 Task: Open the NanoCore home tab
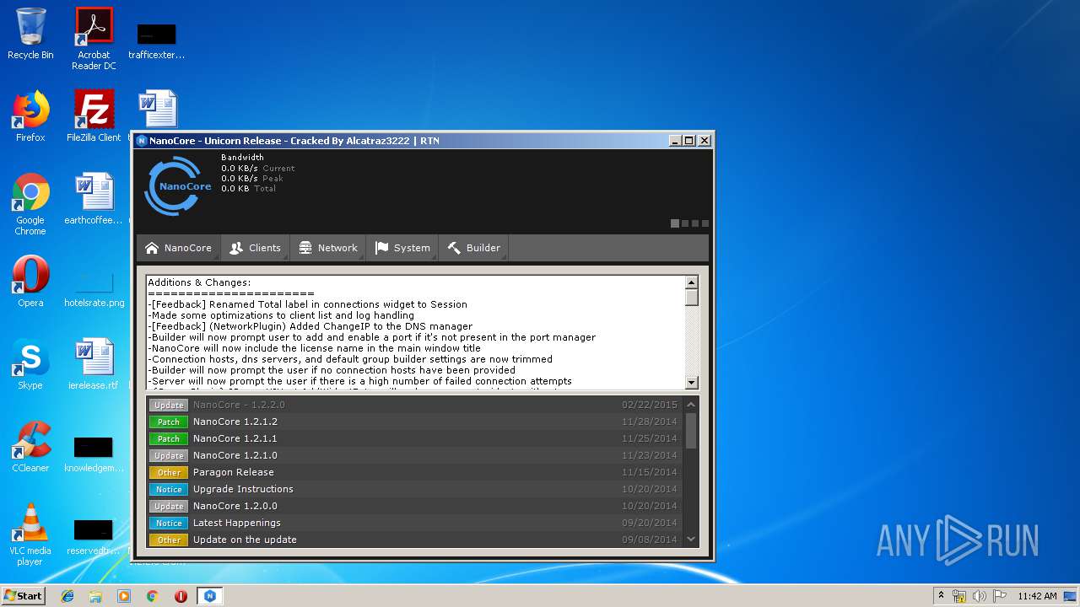[x=178, y=248]
